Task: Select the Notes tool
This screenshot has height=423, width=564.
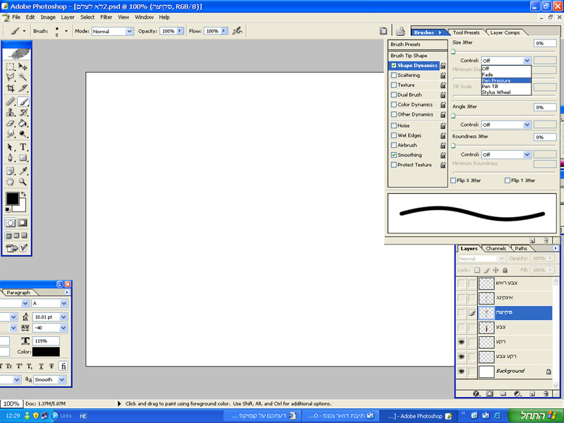Action: point(11,171)
